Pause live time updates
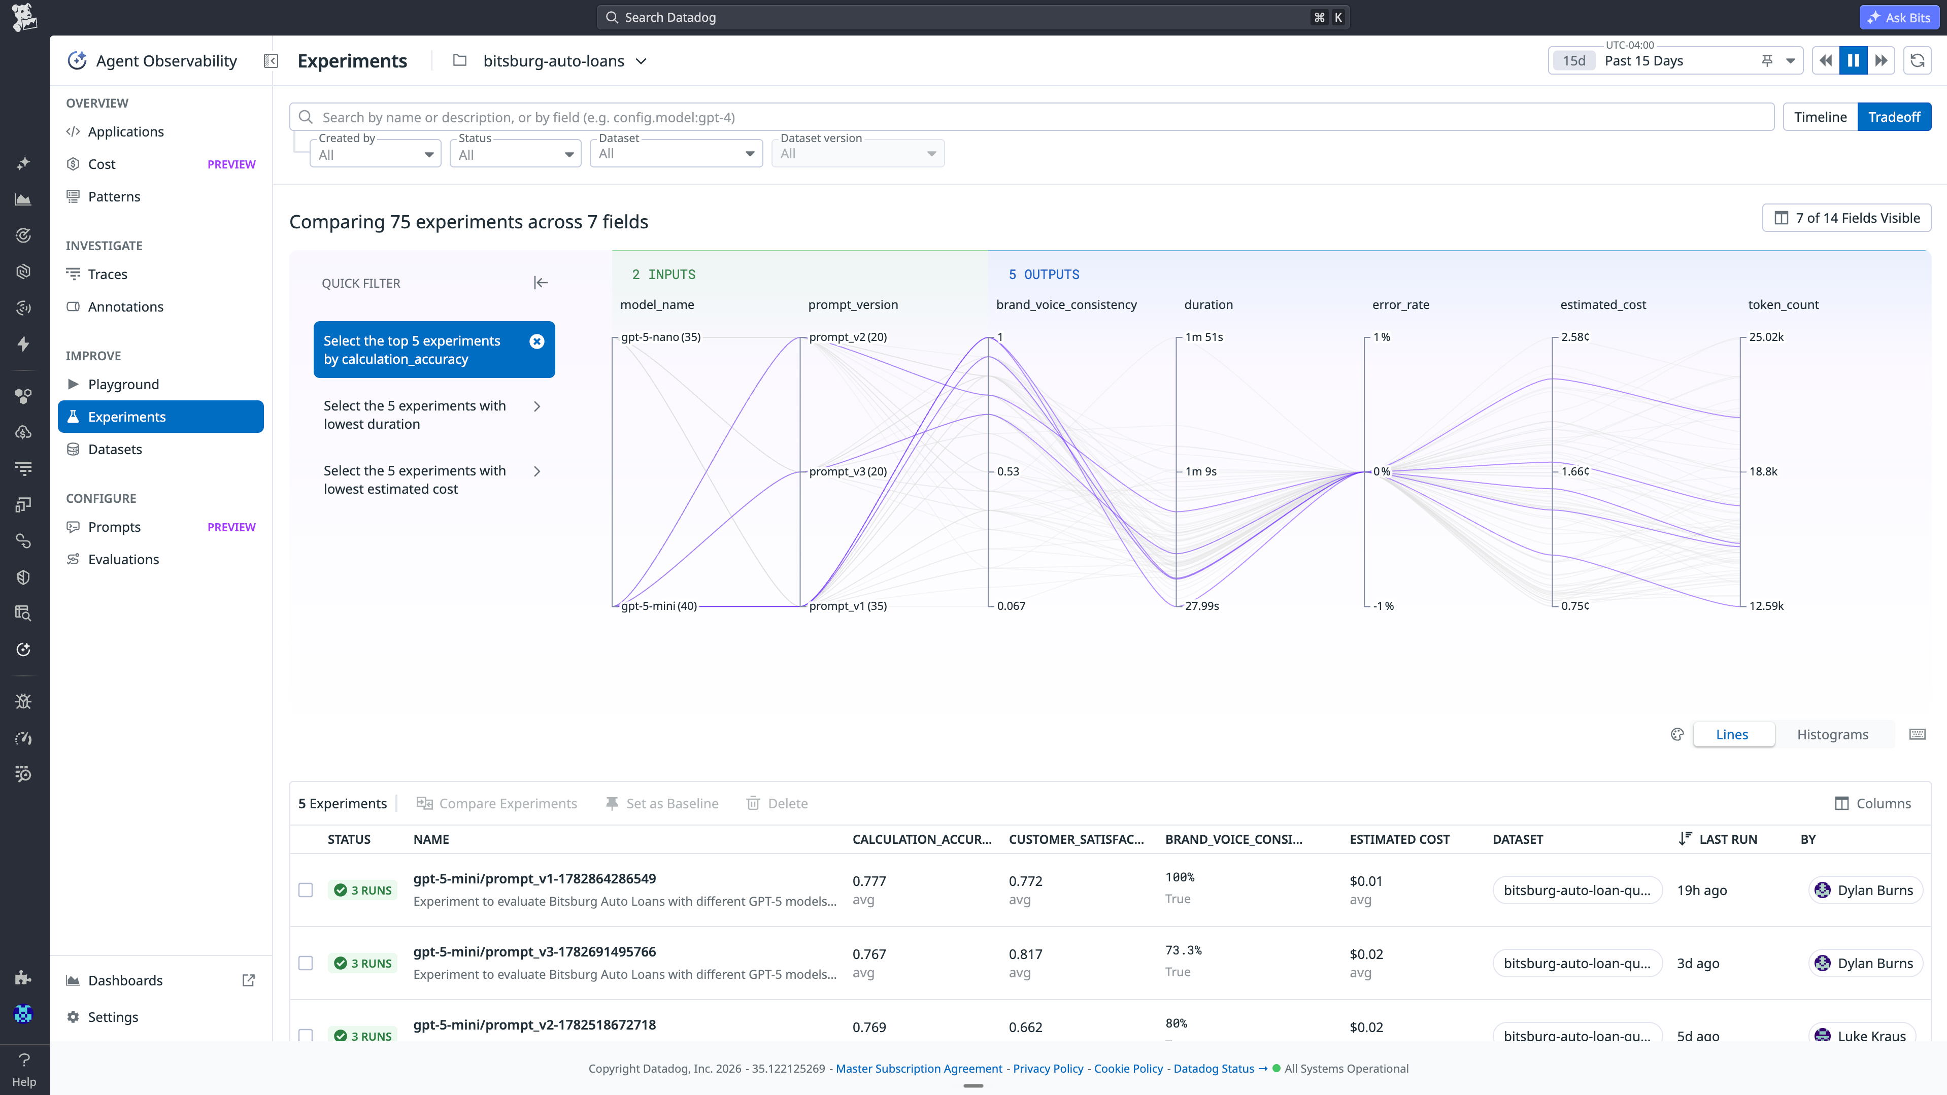The width and height of the screenshot is (1947, 1095). click(1853, 60)
